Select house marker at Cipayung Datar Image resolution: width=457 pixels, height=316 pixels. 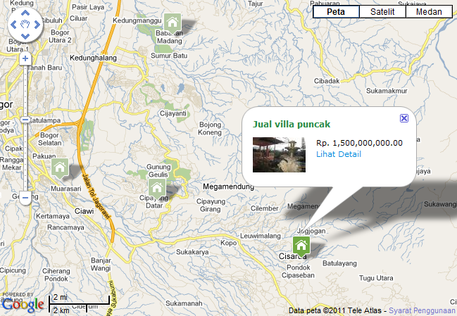[157, 189]
